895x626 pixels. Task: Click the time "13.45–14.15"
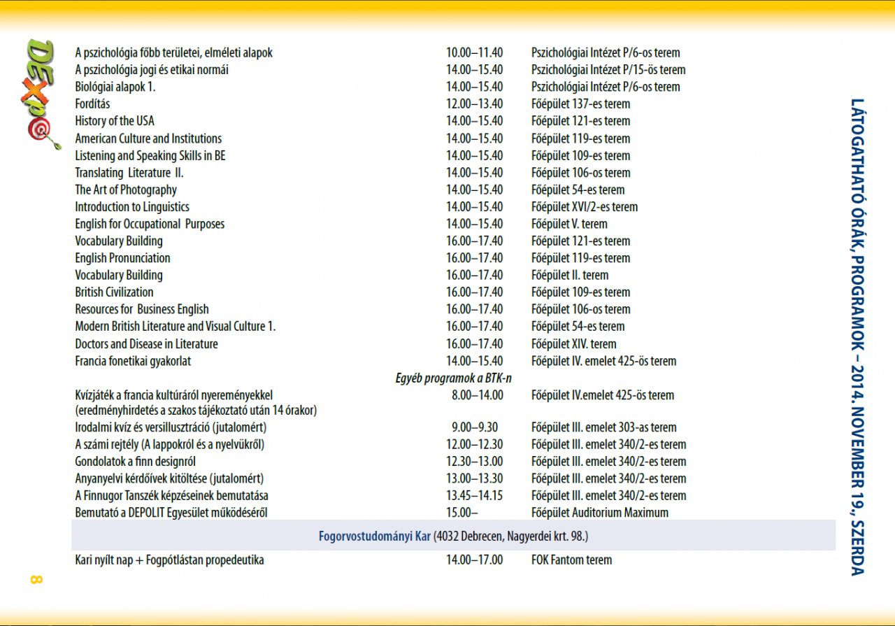pos(474,496)
